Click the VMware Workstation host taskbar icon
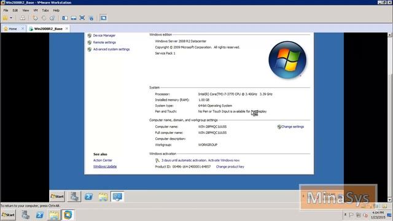This screenshot has width=393, height=221. [68, 215]
